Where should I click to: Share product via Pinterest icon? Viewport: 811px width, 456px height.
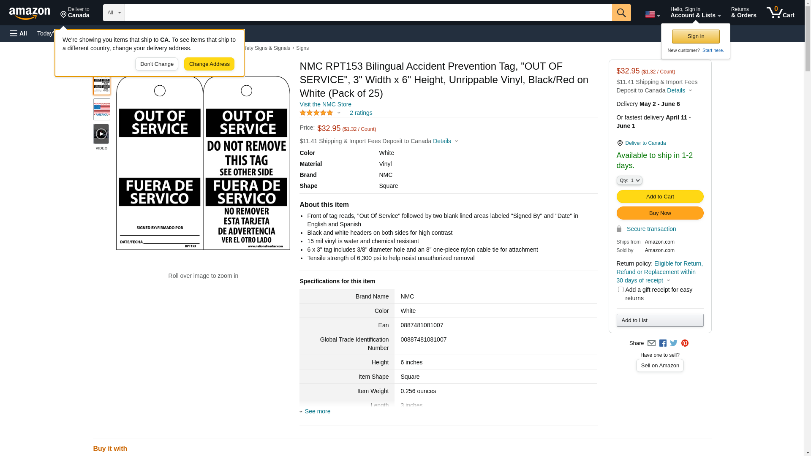(685, 343)
